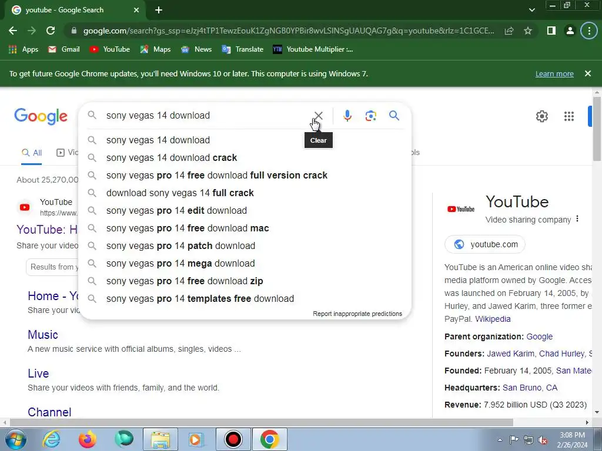The height and width of the screenshot is (451, 602).
Task: Select the All results tab
Action: tap(32, 153)
